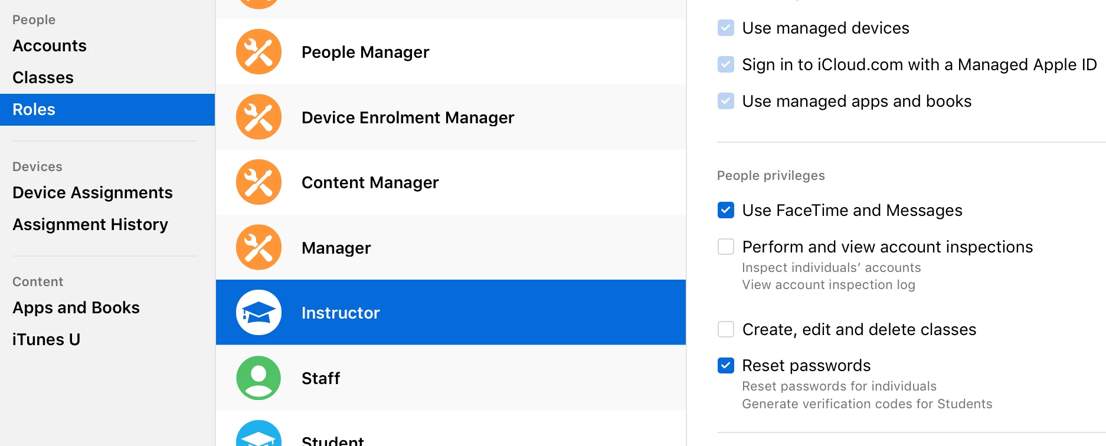1106x446 pixels.
Task: Check Create, edit and delete classes
Action: 726,329
